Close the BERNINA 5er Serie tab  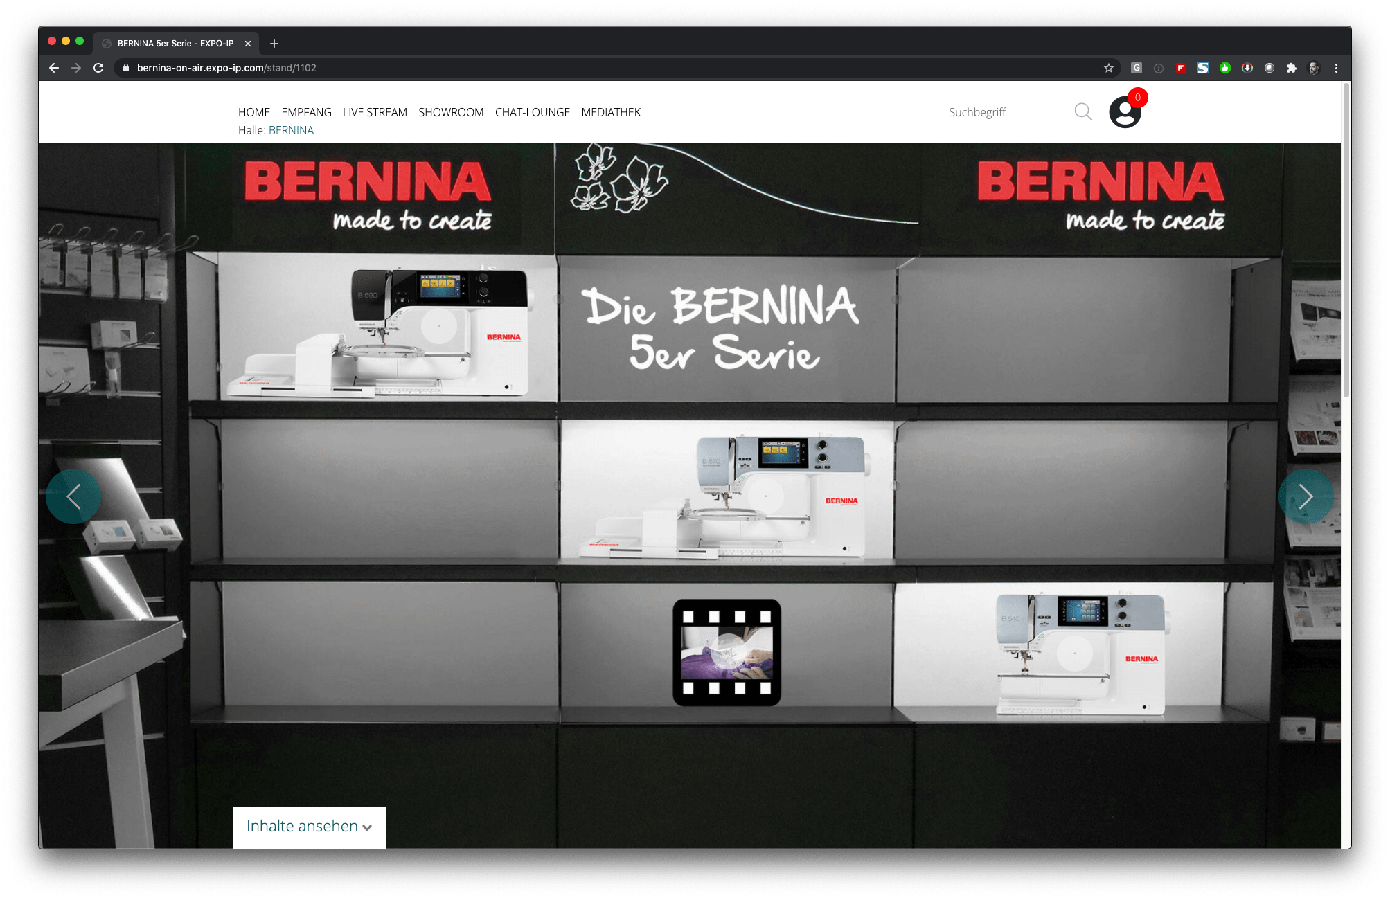[x=248, y=44]
